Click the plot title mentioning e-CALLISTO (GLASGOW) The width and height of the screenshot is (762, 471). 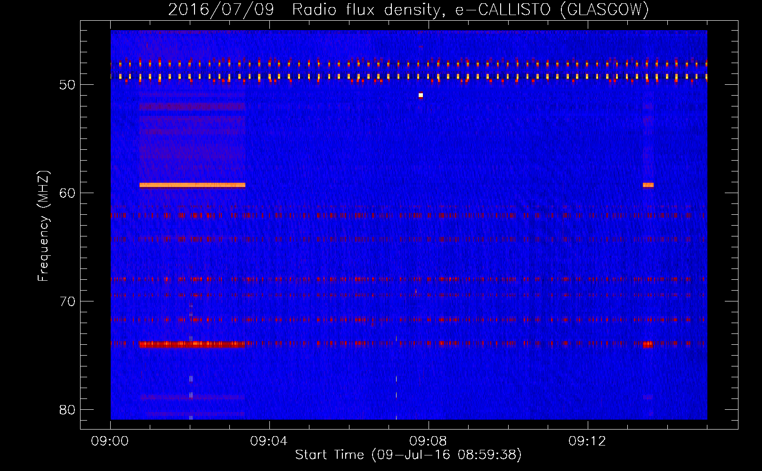[408, 9]
